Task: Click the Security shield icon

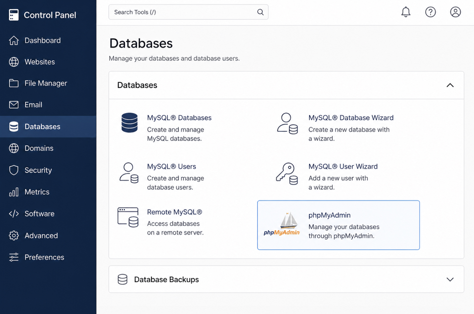Action: pos(14,170)
